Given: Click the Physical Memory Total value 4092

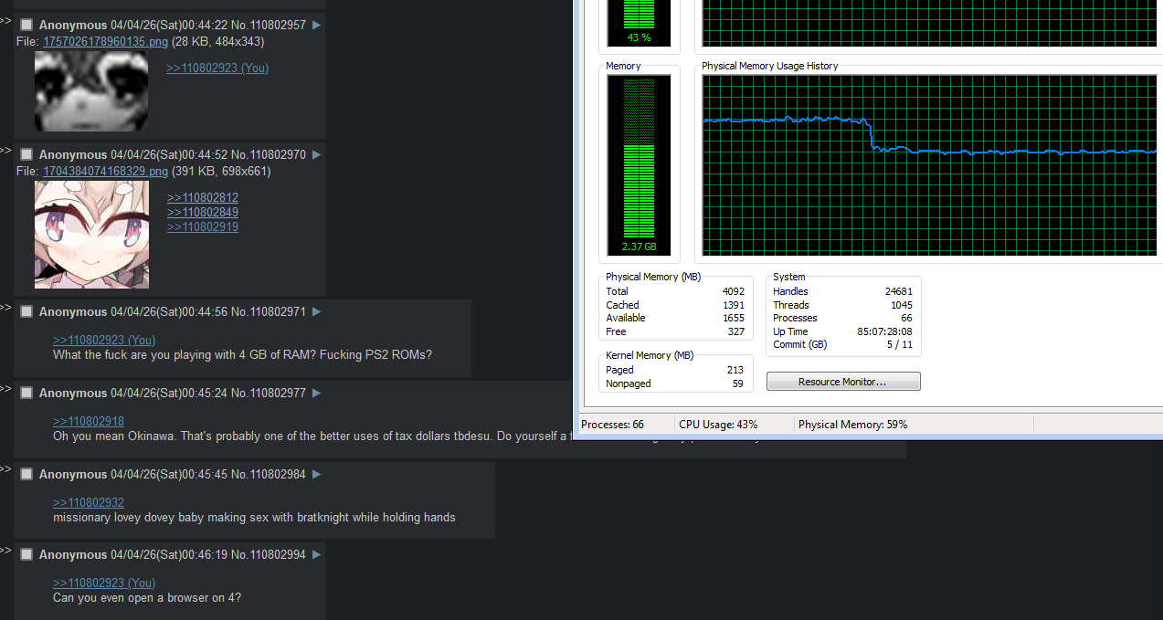Looking at the screenshot, I should click(x=733, y=291).
